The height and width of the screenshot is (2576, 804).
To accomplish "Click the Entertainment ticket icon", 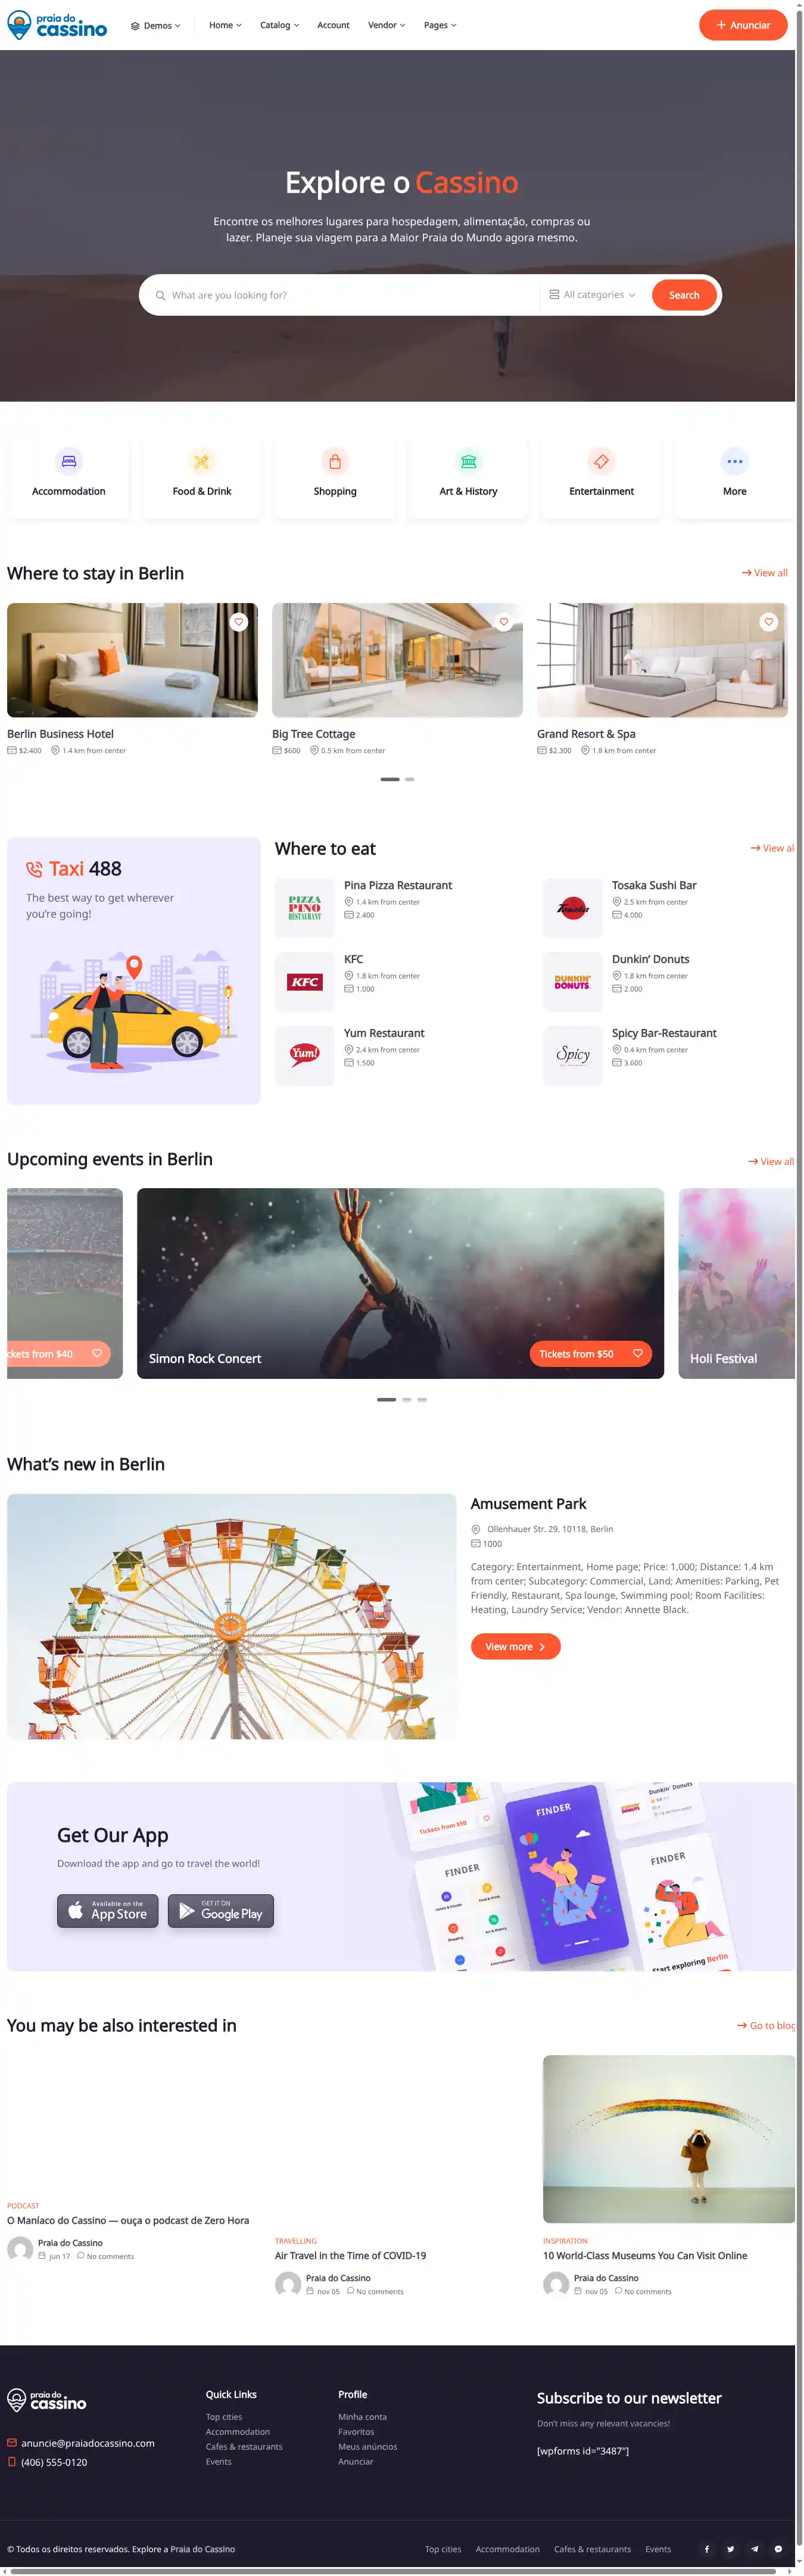I will [601, 461].
